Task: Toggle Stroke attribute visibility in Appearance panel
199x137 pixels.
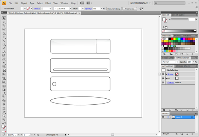Action: tap(163, 74)
